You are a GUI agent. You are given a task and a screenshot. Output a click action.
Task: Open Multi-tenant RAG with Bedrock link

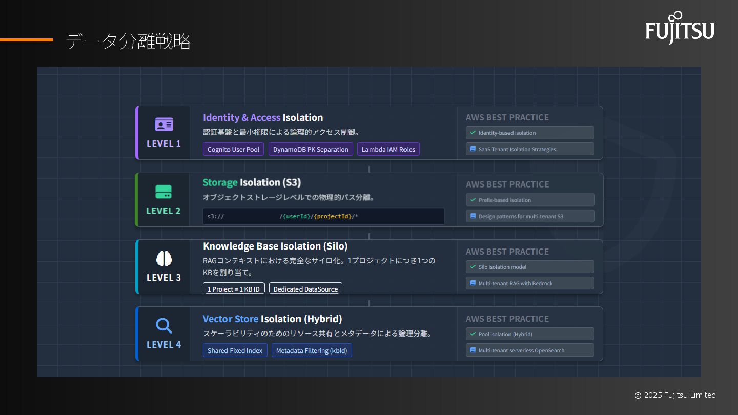click(x=530, y=283)
